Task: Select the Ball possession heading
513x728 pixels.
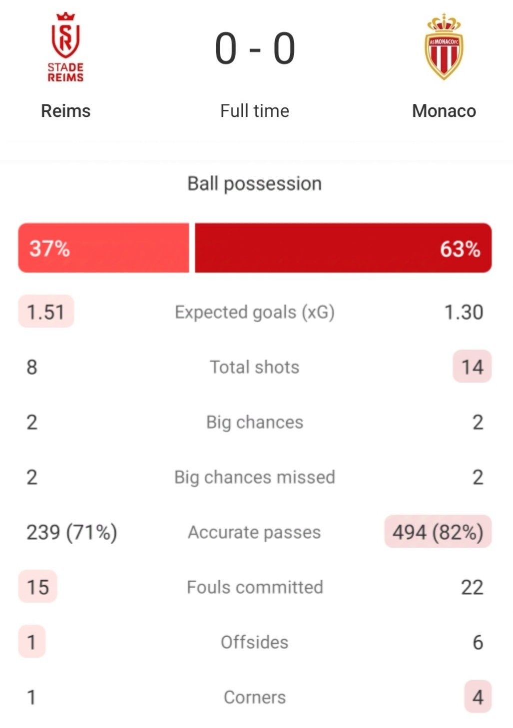Action: click(255, 184)
